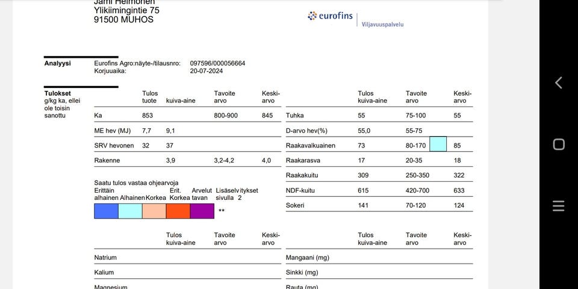The image size is (578, 289).
Task: Click ME hev dry matter value 9,1
Action: click(170, 131)
